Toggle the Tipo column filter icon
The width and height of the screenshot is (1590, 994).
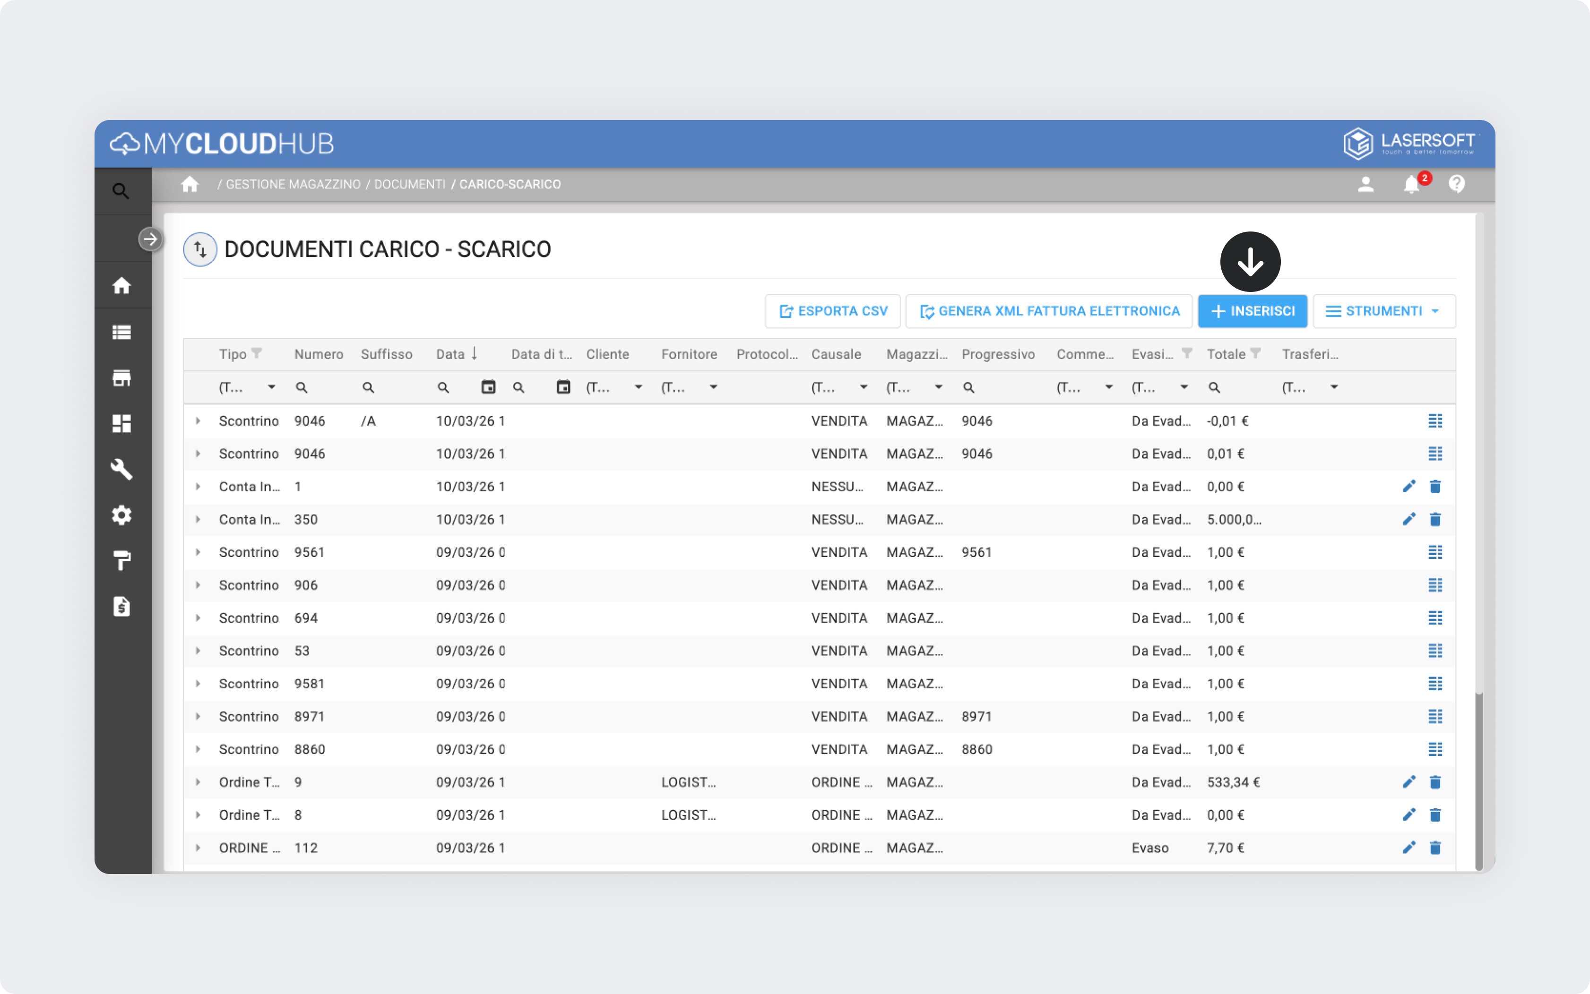pyautogui.click(x=257, y=354)
